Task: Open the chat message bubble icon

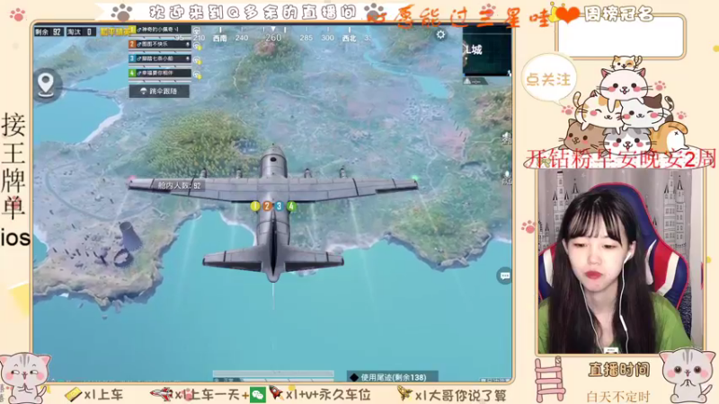Action: 504,276
